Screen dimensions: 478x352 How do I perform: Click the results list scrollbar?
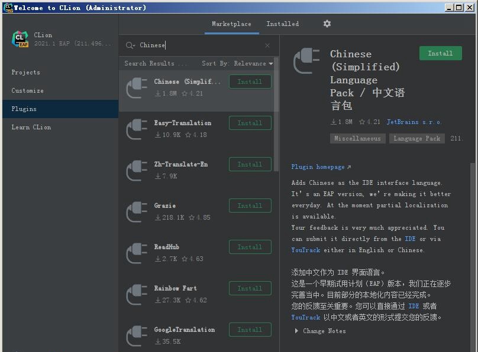pos(276,115)
